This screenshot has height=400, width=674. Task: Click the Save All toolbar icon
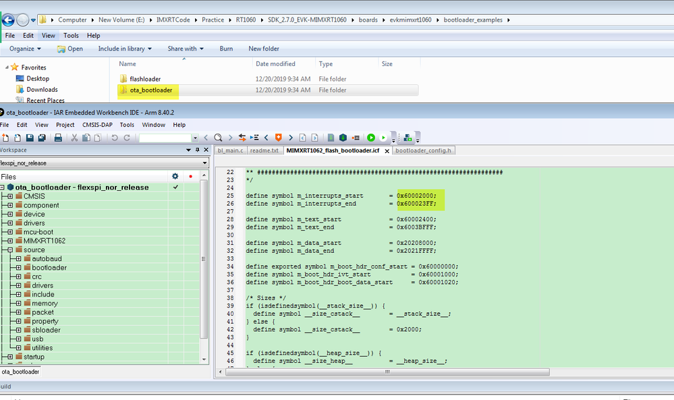pyautogui.click(x=42, y=138)
